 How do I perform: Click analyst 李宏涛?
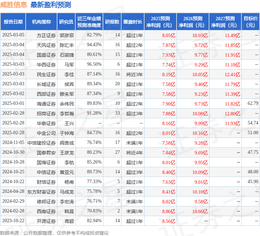click(67, 202)
